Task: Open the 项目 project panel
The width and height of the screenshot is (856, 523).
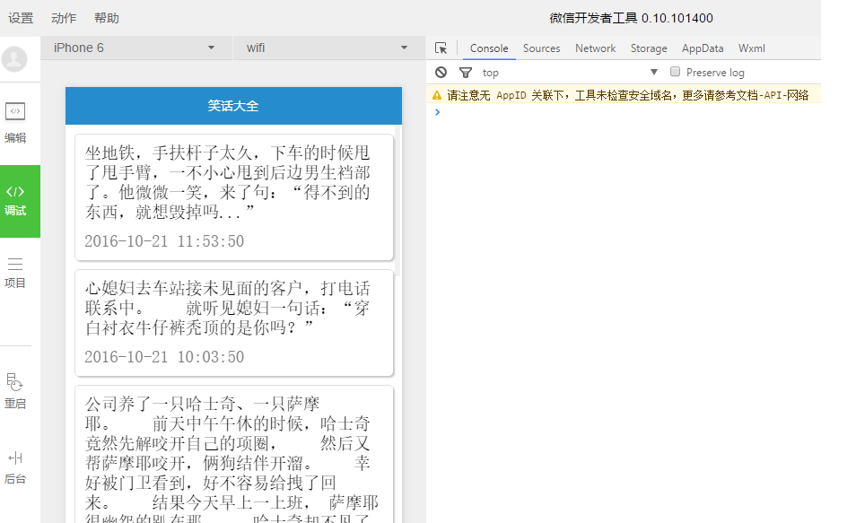Action: pyautogui.click(x=15, y=273)
